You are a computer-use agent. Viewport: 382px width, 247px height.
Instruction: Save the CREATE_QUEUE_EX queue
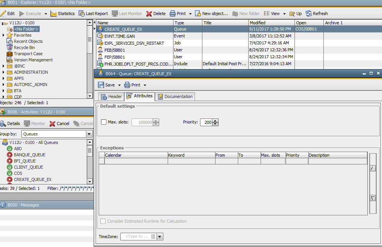tap(108, 85)
